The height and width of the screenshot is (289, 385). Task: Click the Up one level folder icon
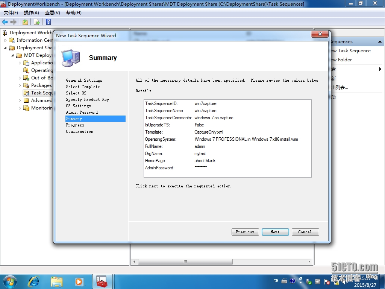(25, 22)
